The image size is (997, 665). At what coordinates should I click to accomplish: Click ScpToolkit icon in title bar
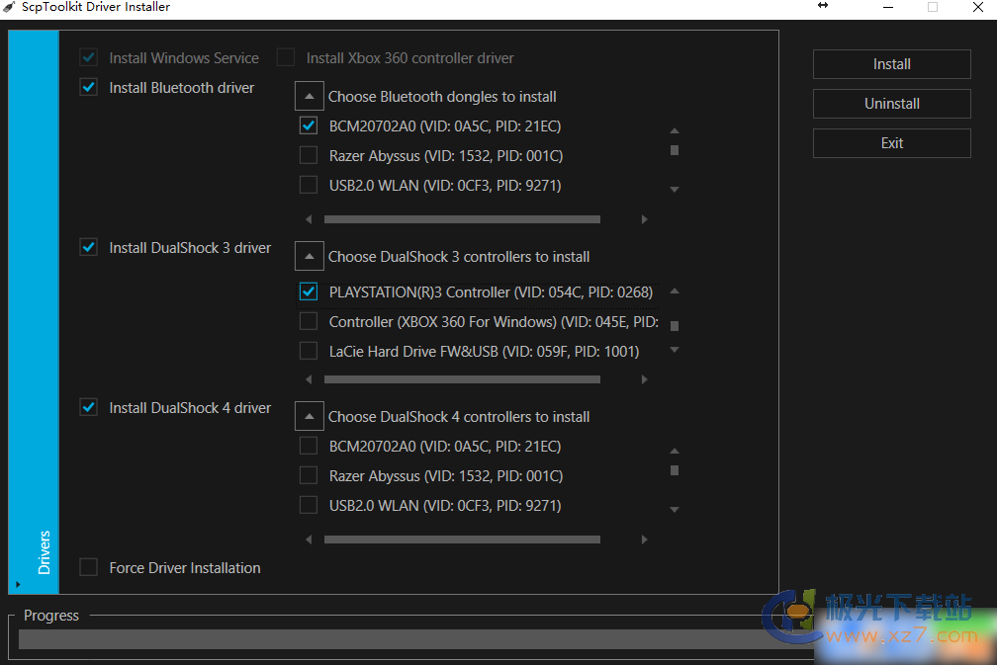[9, 7]
